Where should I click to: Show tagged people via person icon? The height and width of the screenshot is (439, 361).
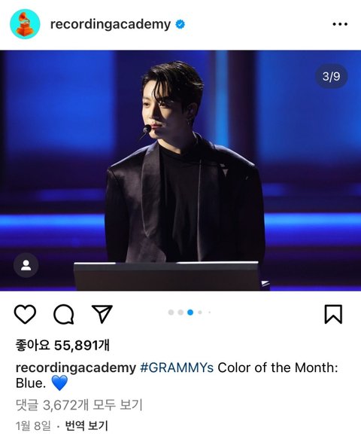coord(26,265)
